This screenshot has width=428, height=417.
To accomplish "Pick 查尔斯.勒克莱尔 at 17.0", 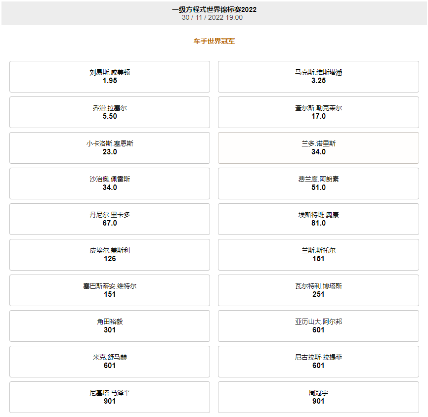I will [x=318, y=112].
